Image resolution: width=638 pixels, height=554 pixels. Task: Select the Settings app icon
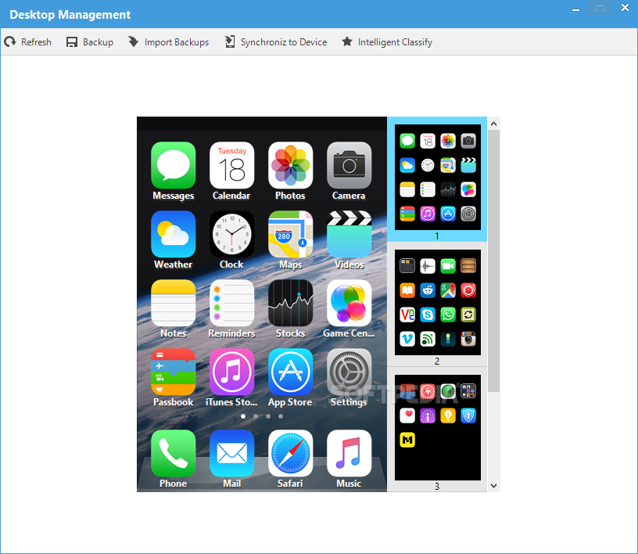(349, 372)
